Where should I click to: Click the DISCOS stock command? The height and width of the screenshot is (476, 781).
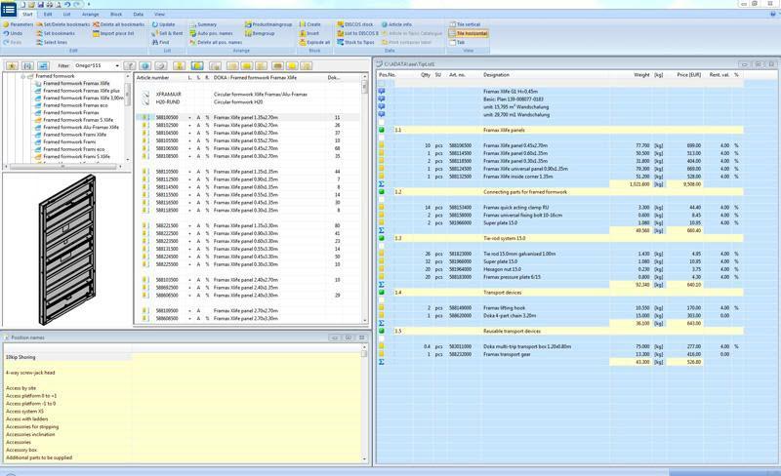click(355, 24)
